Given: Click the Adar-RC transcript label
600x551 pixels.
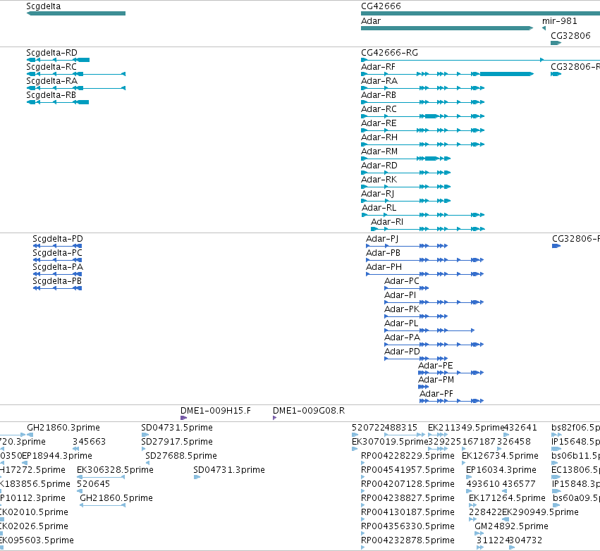Looking at the screenshot, I should (379, 109).
